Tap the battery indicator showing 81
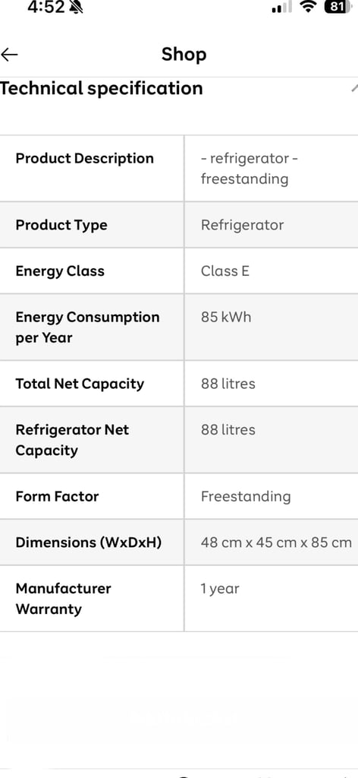 338,7
